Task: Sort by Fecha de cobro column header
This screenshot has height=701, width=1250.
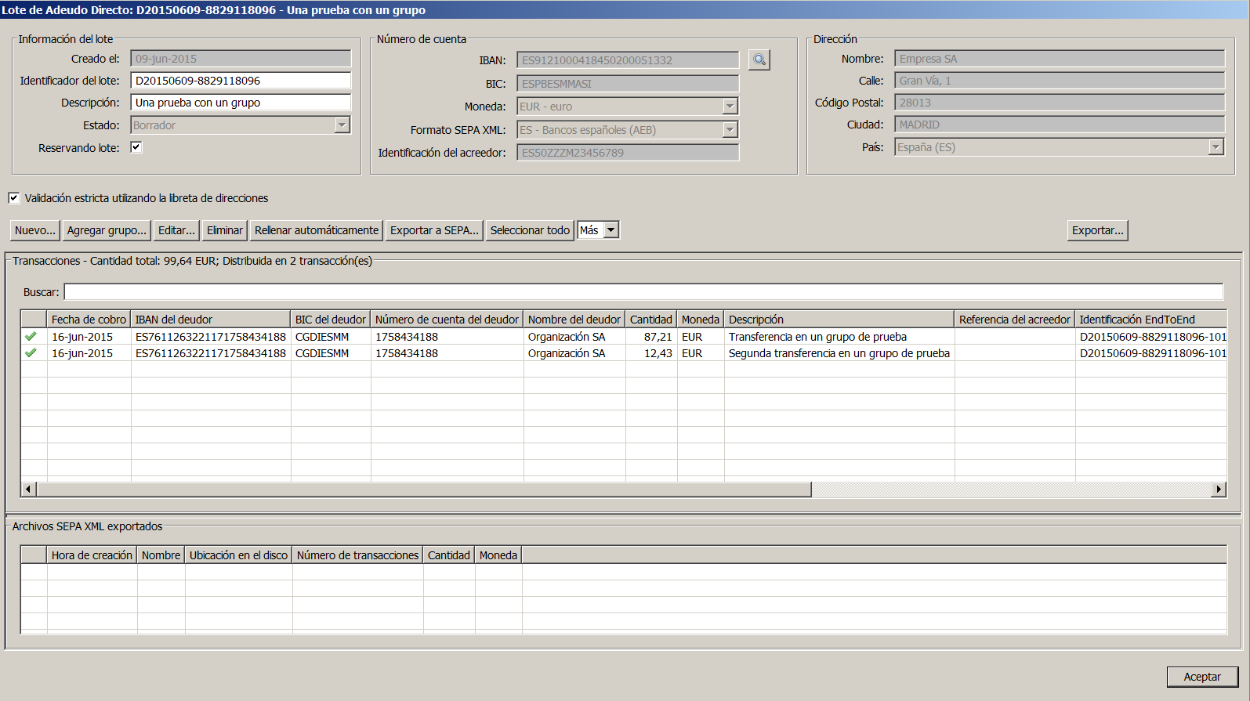Action: point(89,320)
